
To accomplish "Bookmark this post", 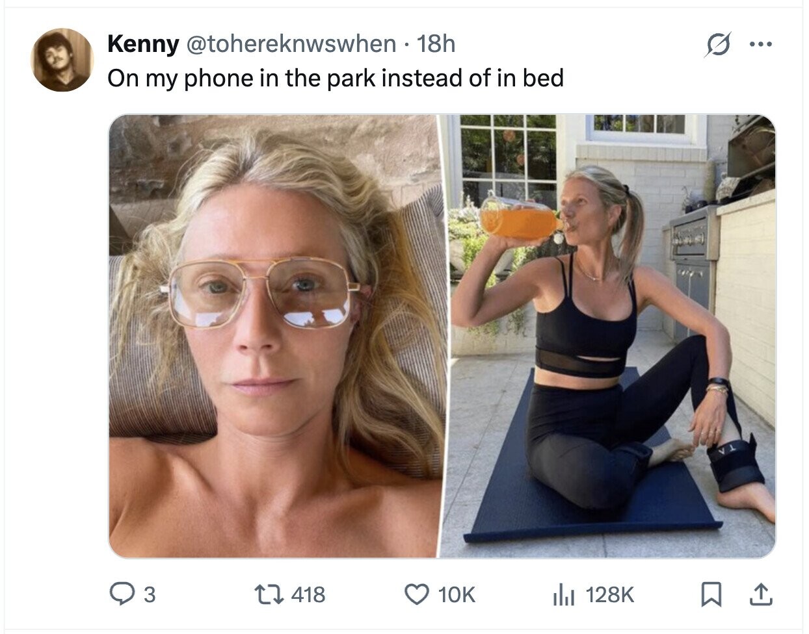I will point(711,594).
